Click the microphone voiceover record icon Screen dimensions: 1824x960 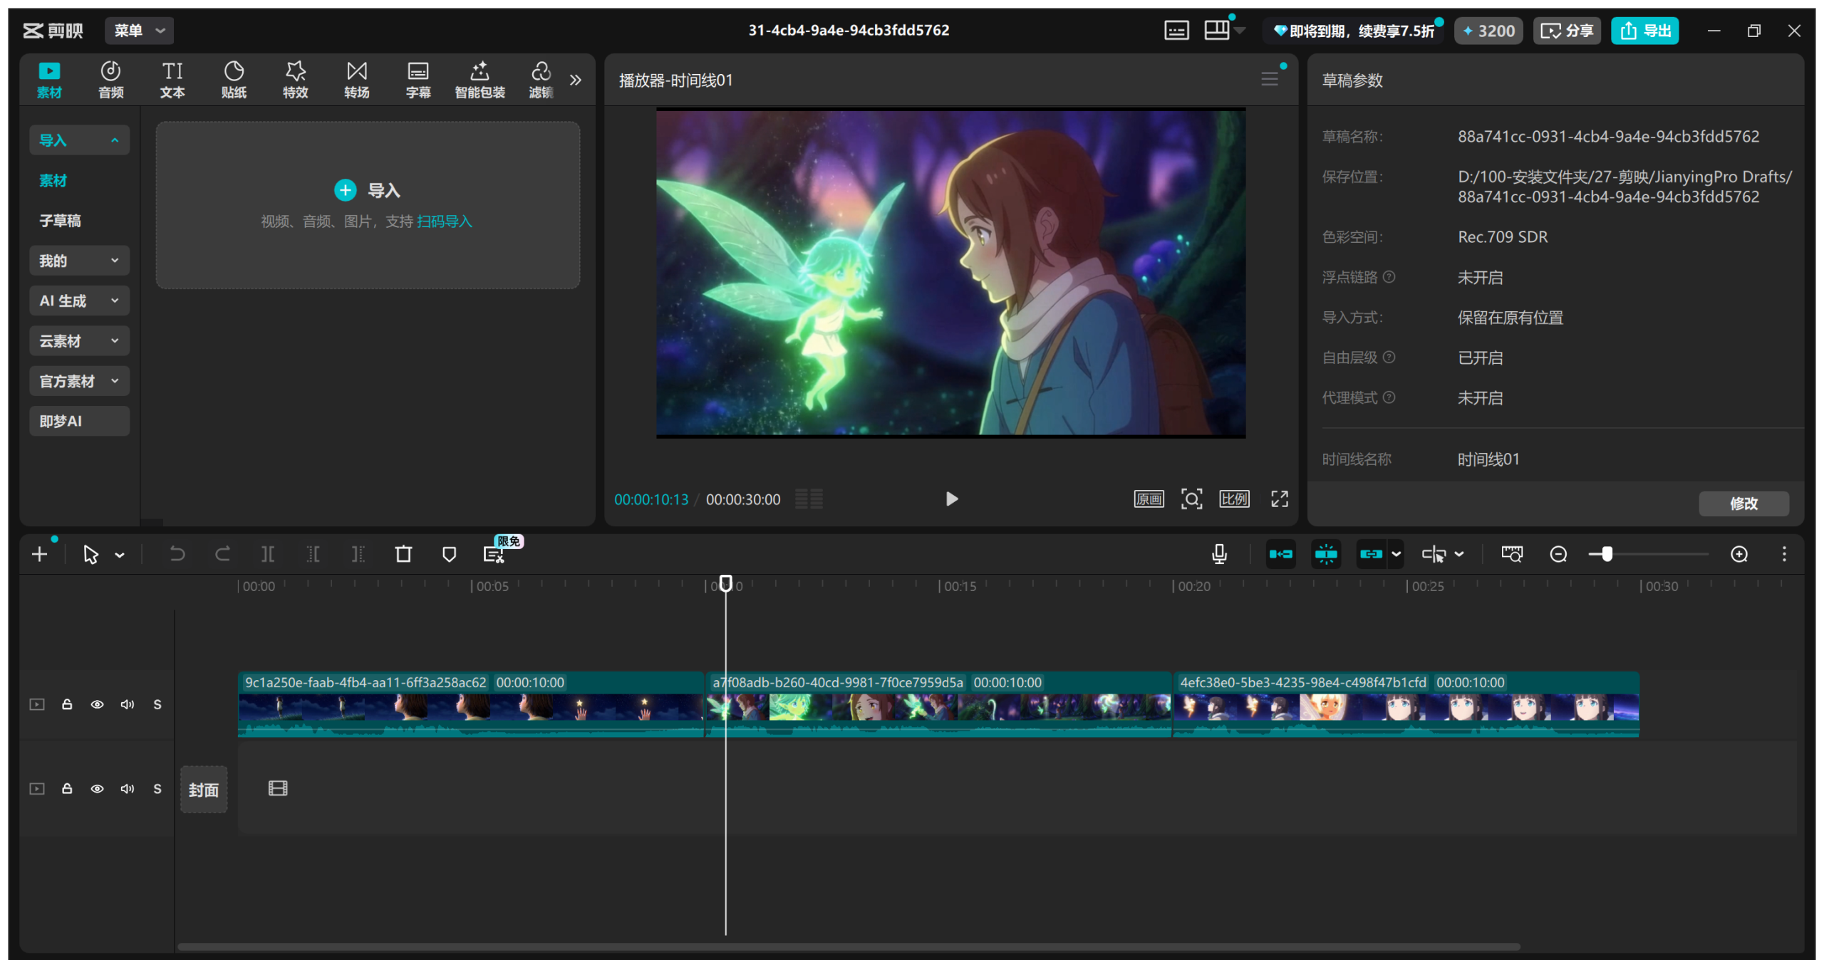1219,554
